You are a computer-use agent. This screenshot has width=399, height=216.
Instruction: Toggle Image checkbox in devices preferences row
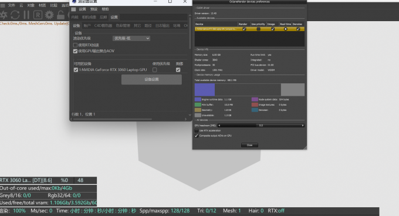[272, 29]
